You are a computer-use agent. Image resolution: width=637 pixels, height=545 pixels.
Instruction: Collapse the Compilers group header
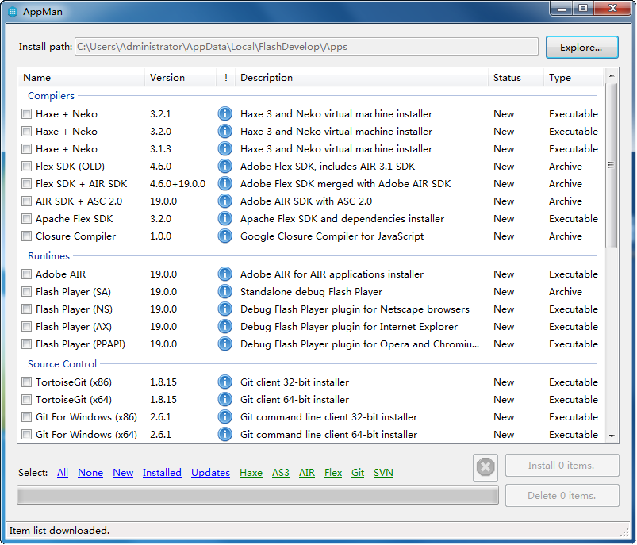51,96
